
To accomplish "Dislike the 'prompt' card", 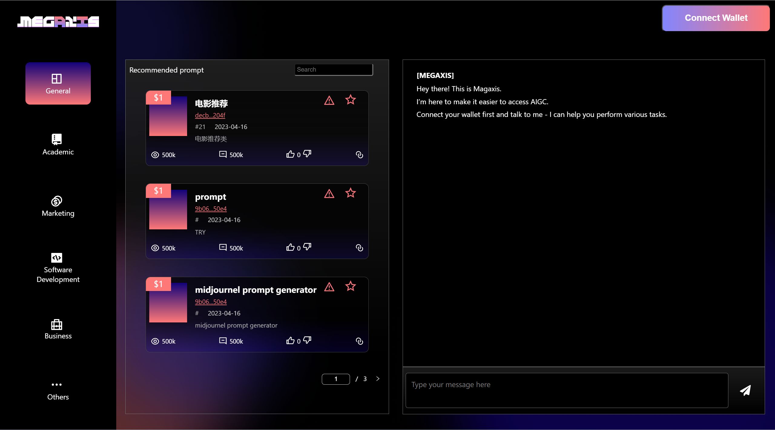I will pos(307,247).
